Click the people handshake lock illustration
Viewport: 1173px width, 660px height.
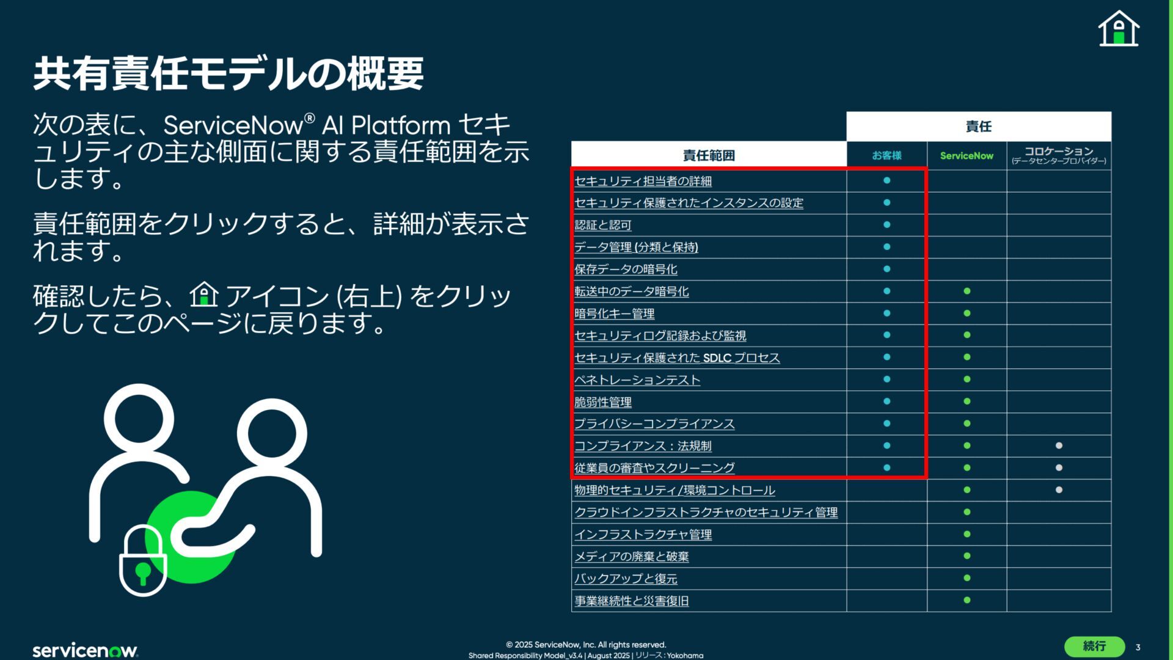point(205,490)
